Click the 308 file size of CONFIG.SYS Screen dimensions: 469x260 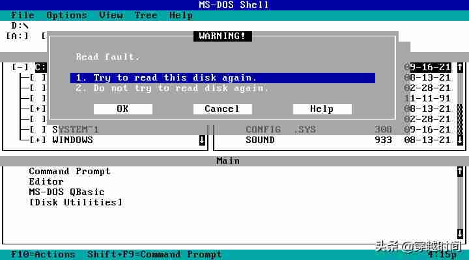pos(384,129)
